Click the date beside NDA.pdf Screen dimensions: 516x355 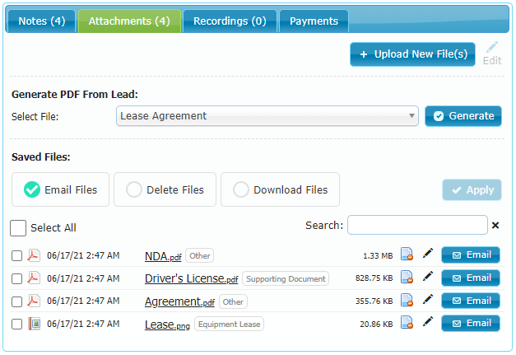click(x=83, y=255)
